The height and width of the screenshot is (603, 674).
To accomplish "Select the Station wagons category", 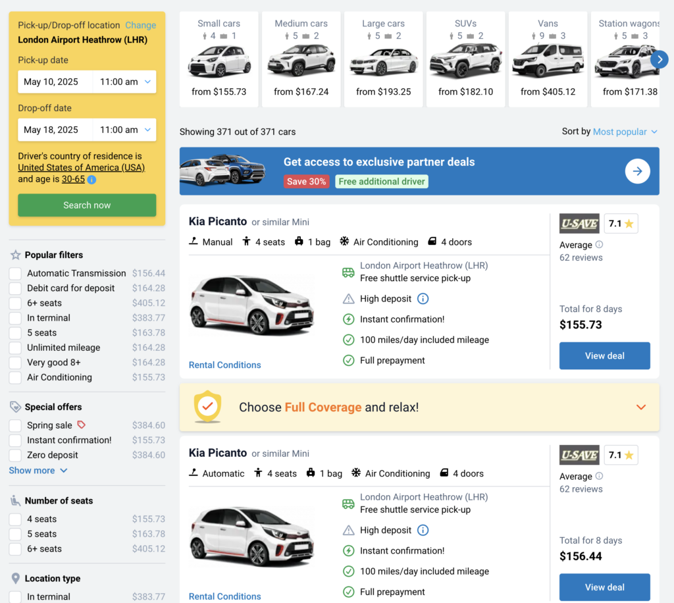I will click(625, 59).
